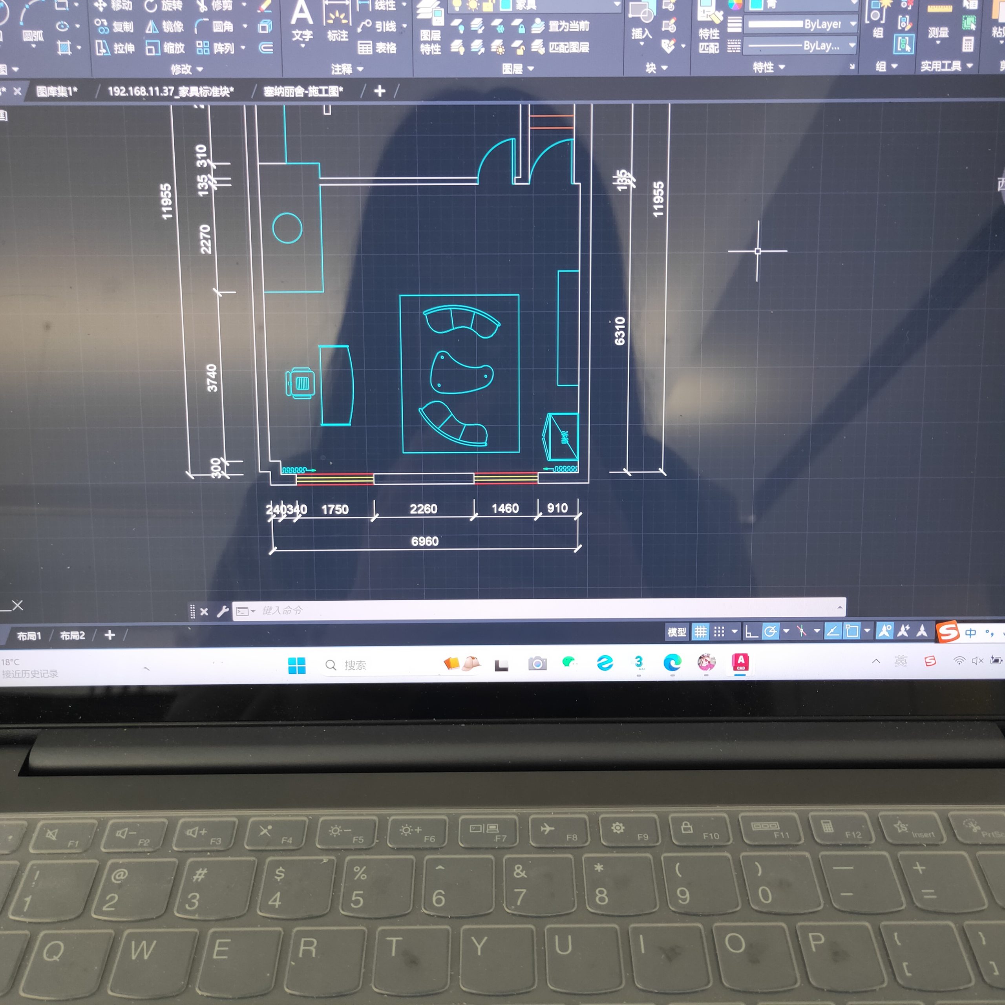Switch to 布局1 layout tab

point(29,636)
